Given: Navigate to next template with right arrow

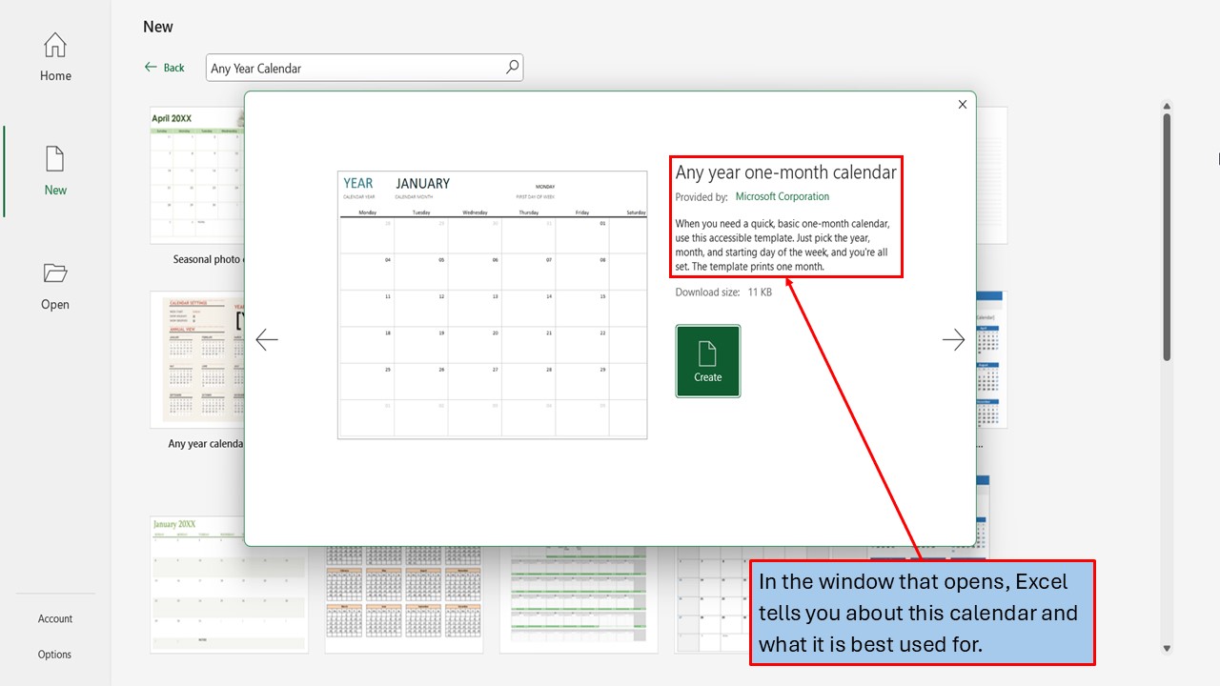Looking at the screenshot, I should [x=953, y=339].
